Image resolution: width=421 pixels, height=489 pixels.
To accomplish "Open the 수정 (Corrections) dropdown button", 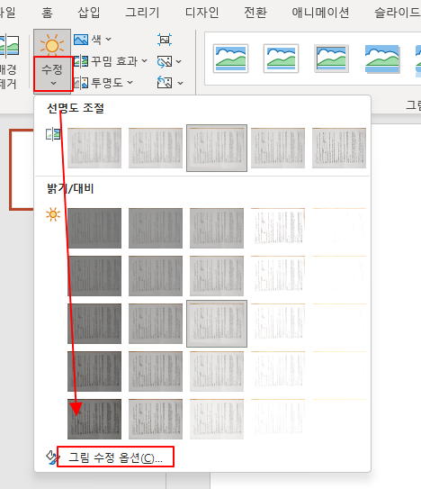I will 52,61.
